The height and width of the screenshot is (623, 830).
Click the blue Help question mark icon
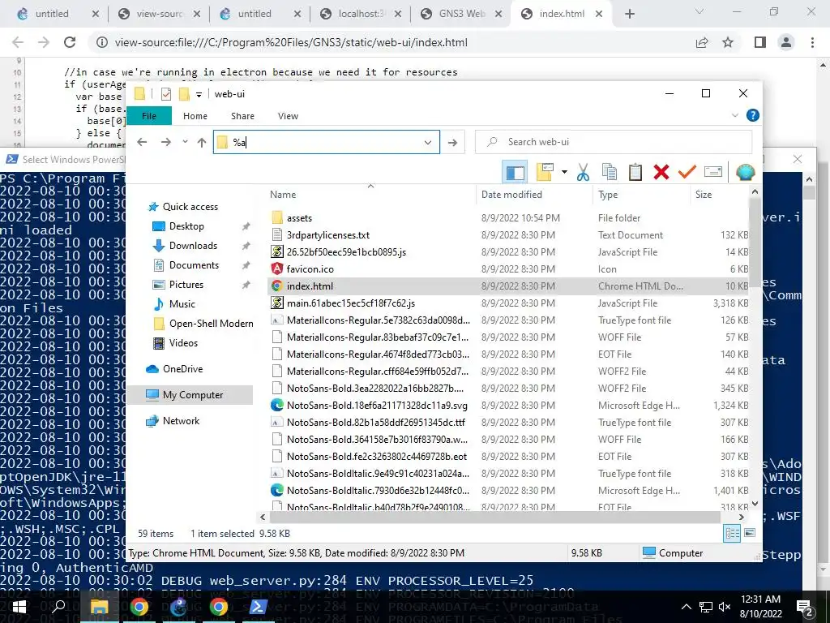pyautogui.click(x=752, y=115)
